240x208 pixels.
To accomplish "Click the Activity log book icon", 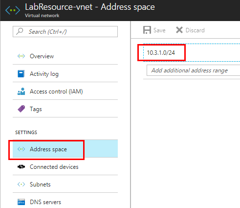I will pos(21,74).
